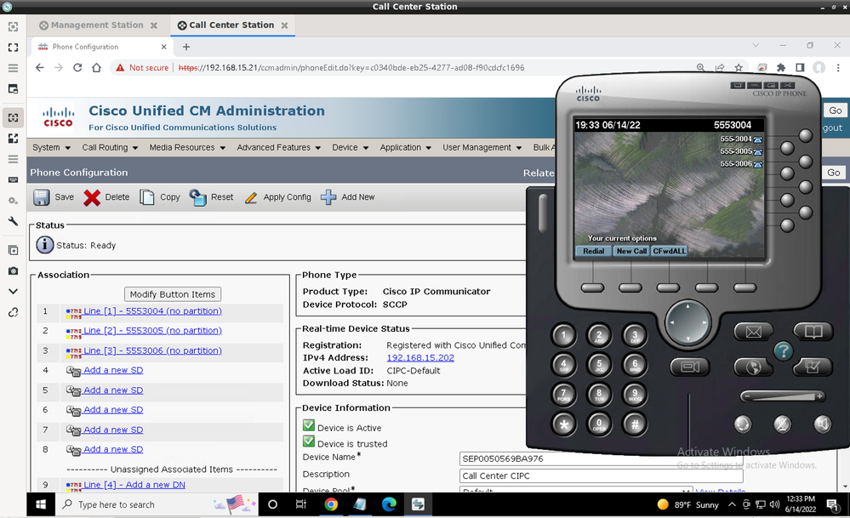Tap the Settings checkmark button on IP phone

click(x=813, y=367)
